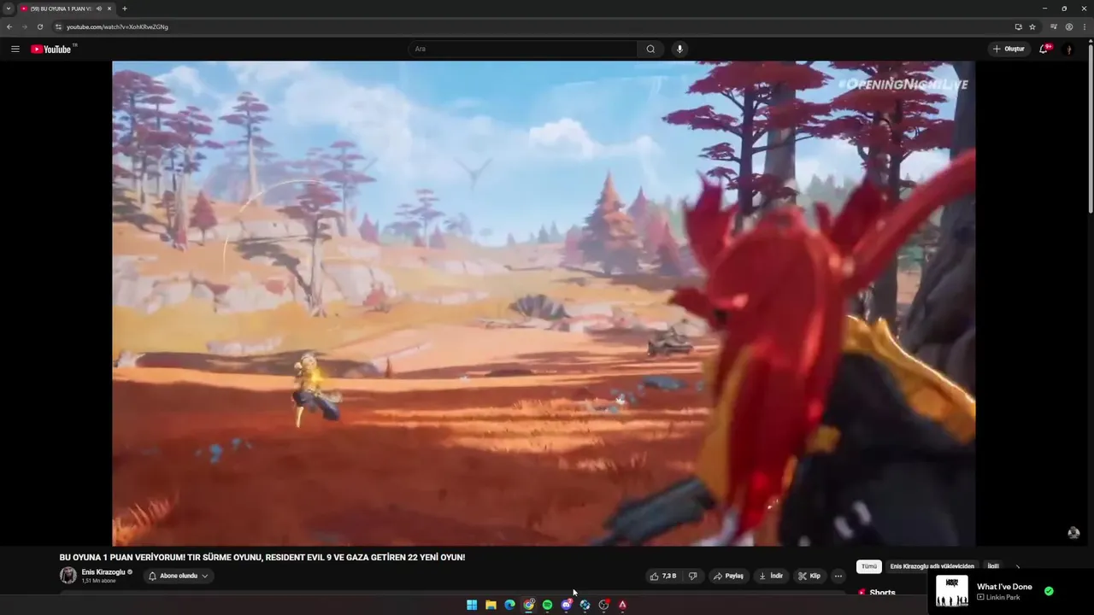Open the Chrome profile icon
The height and width of the screenshot is (615, 1094).
(1069, 26)
